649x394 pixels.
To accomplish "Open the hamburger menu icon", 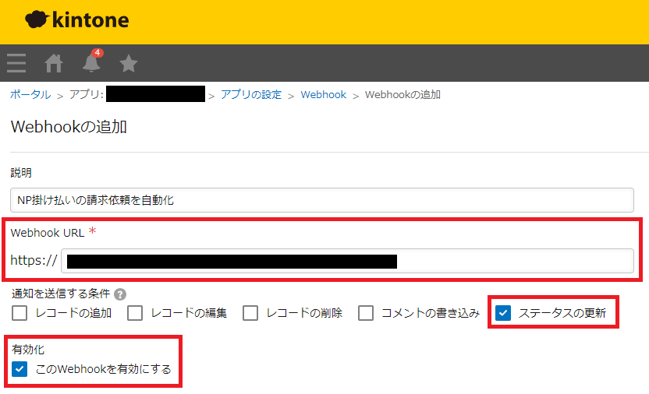I will coord(16,63).
